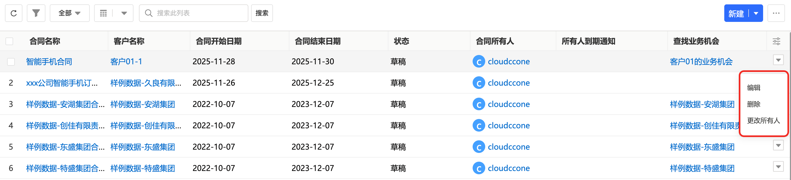791x180 pixels.
Task: Open the 全部 view dropdown
Action: [69, 13]
